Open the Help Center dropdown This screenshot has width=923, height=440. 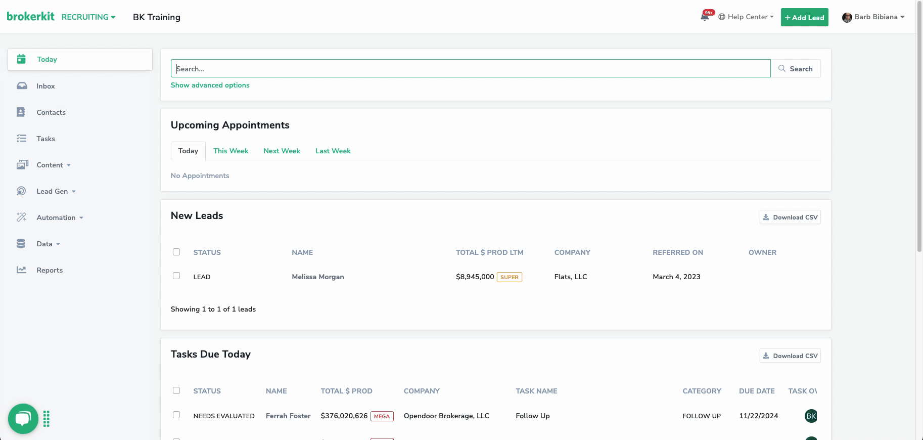pos(746,17)
